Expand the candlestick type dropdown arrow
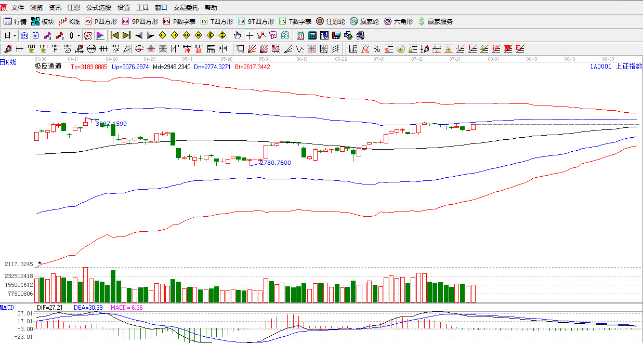This screenshot has width=643, height=343. (78, 35)
